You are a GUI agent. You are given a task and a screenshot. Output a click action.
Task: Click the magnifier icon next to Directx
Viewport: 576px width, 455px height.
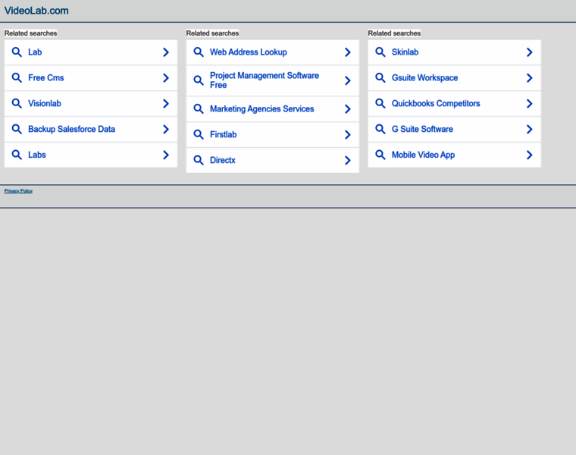(x=199, y=160)
